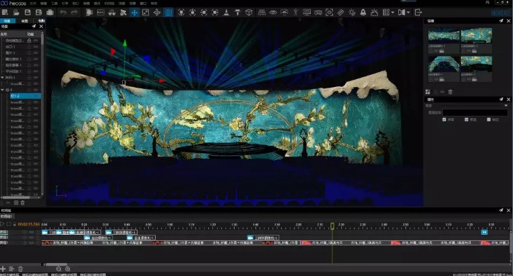Click the timeline zoom-out magnifier
Viewport: 513px width, 276px height.
pyautogui.click(x=59, y=269)
